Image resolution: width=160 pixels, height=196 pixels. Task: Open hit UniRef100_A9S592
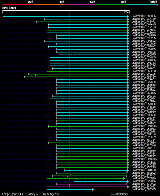click(x=143, y=41)
